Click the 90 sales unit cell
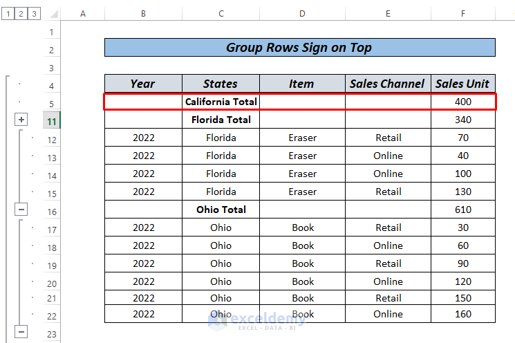This screenshot has height=343, width=515. point(463,263)
